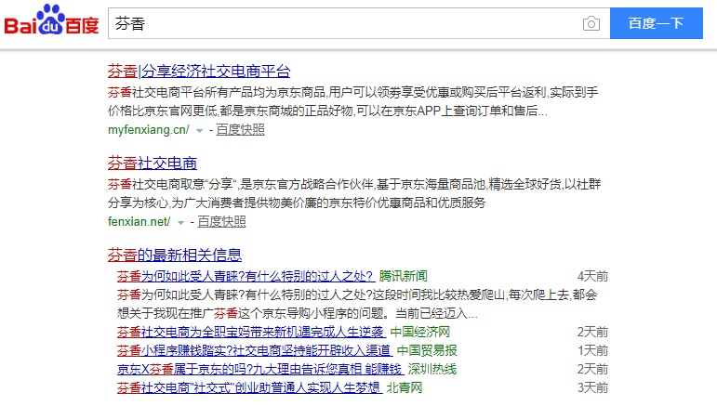Open 百度快照 for myfenxiang.cn result
The image size is (717, 406).
coord(241,130)
